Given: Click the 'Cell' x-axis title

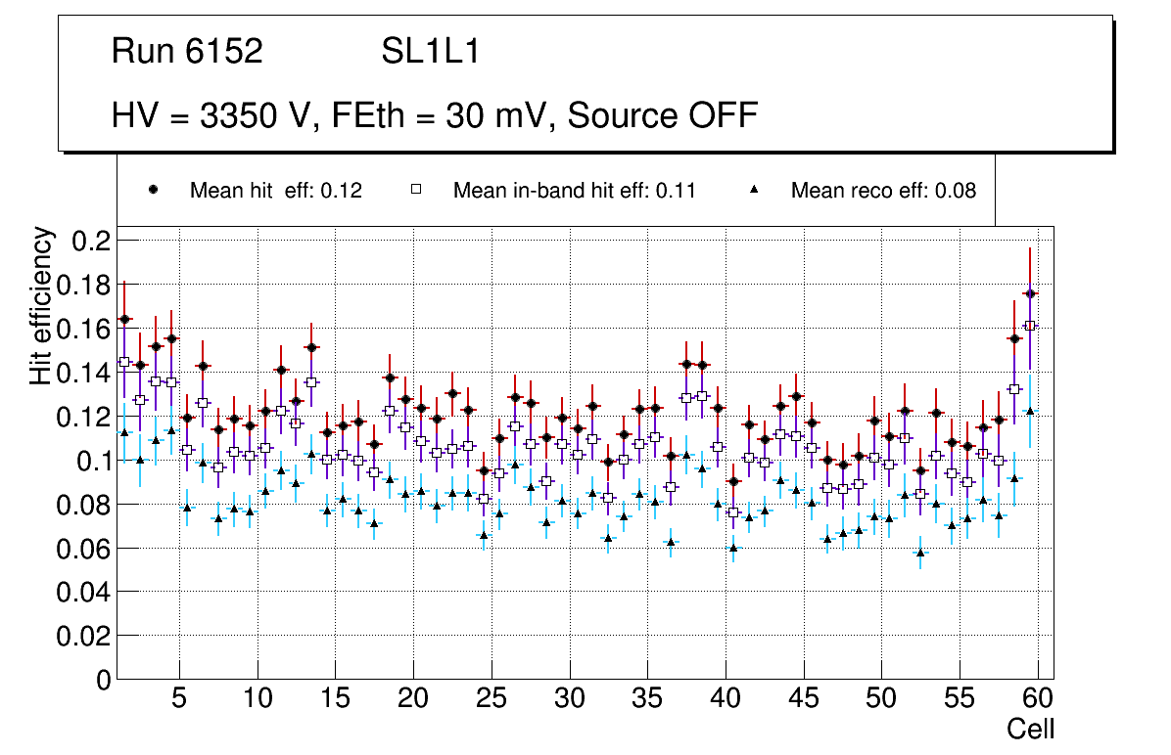Looking at the screenshot, I should pyautogui.click(x=1031, y=730).
